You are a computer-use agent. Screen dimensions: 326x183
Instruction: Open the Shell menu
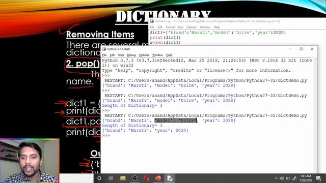click(121, 55)
